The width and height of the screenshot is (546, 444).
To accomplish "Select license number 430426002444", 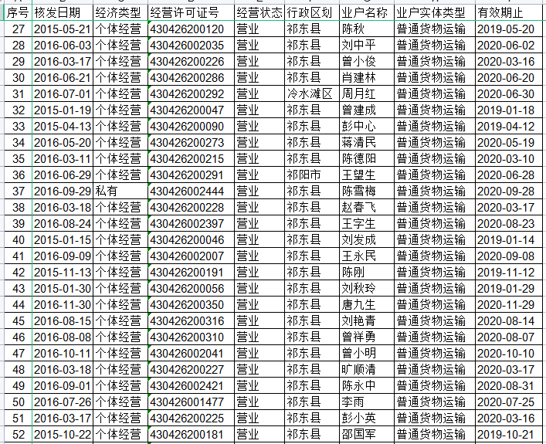I will 186,191.
